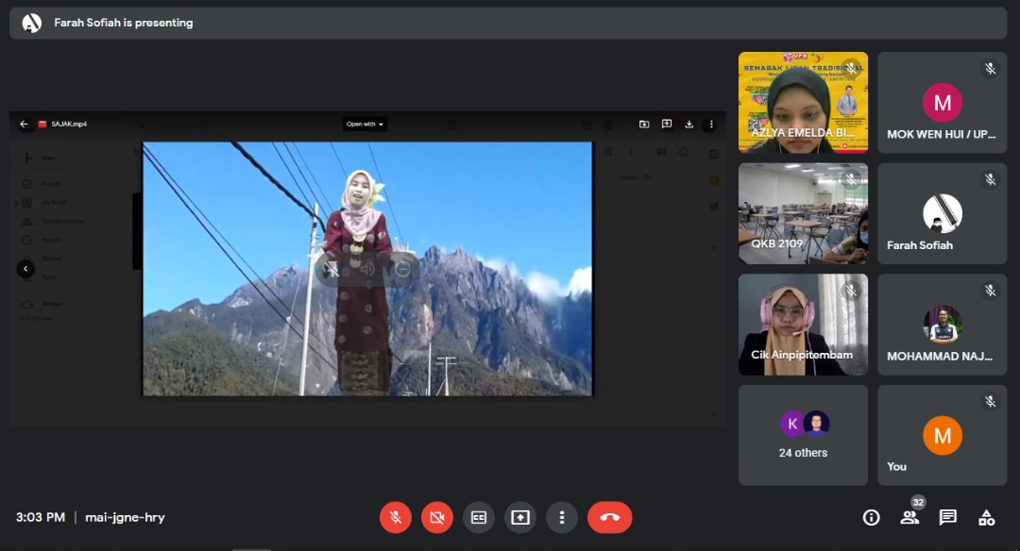Open the Activities shapes icon

coord(986,517)
